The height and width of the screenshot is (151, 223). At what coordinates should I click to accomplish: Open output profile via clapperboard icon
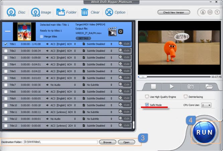(x=113, y=31)
